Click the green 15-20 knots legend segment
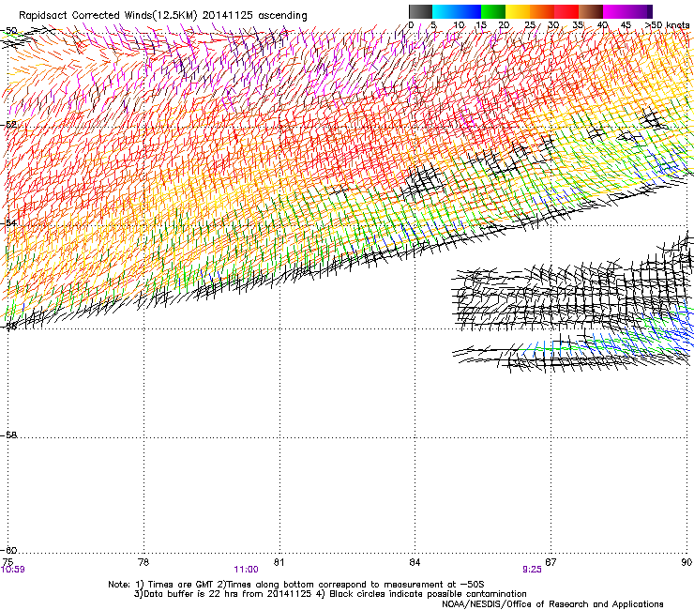This screenshot has height=610, width=694. pyautogui.click(x=493, y=11)
